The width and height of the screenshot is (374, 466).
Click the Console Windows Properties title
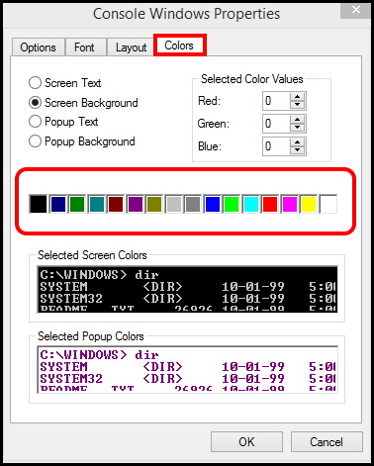187,14
